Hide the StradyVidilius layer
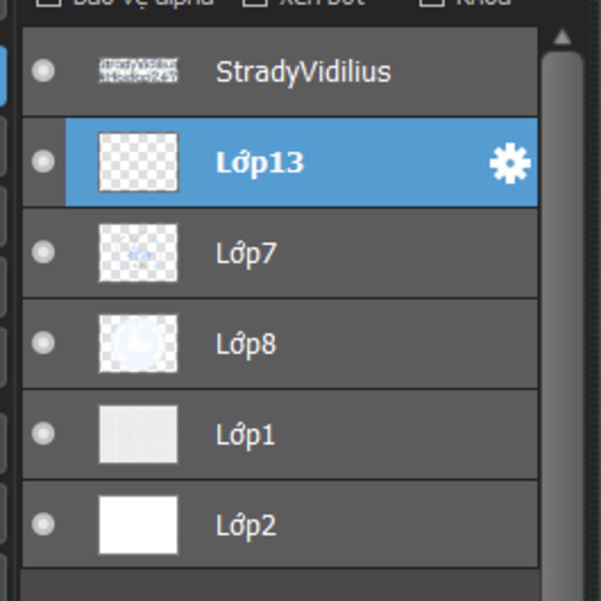The width and height of the screenshot is (601, 601). pos(43,70)
